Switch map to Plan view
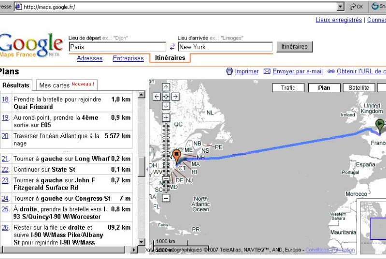 (324, 88)
